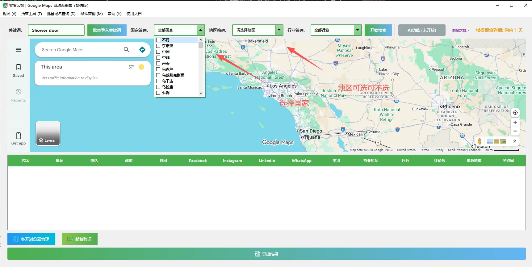Click the Send Product Feedback link
Screen dimensions: 532x267
click(x=464, y=150)
